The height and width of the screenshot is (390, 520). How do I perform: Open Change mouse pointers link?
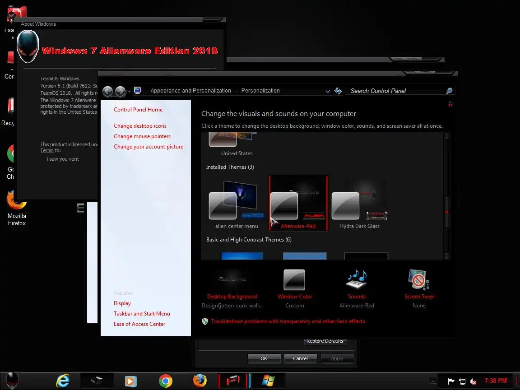tap(142, 136)
